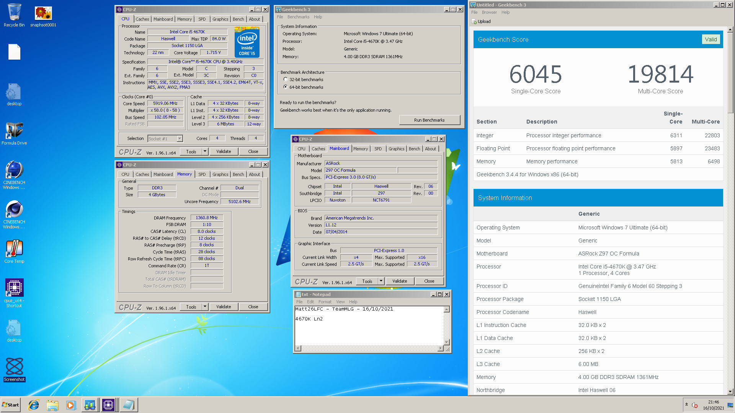Launch Internet Explorer from the taskbar
Screen dimensions: 735x413
click(34, 405)
